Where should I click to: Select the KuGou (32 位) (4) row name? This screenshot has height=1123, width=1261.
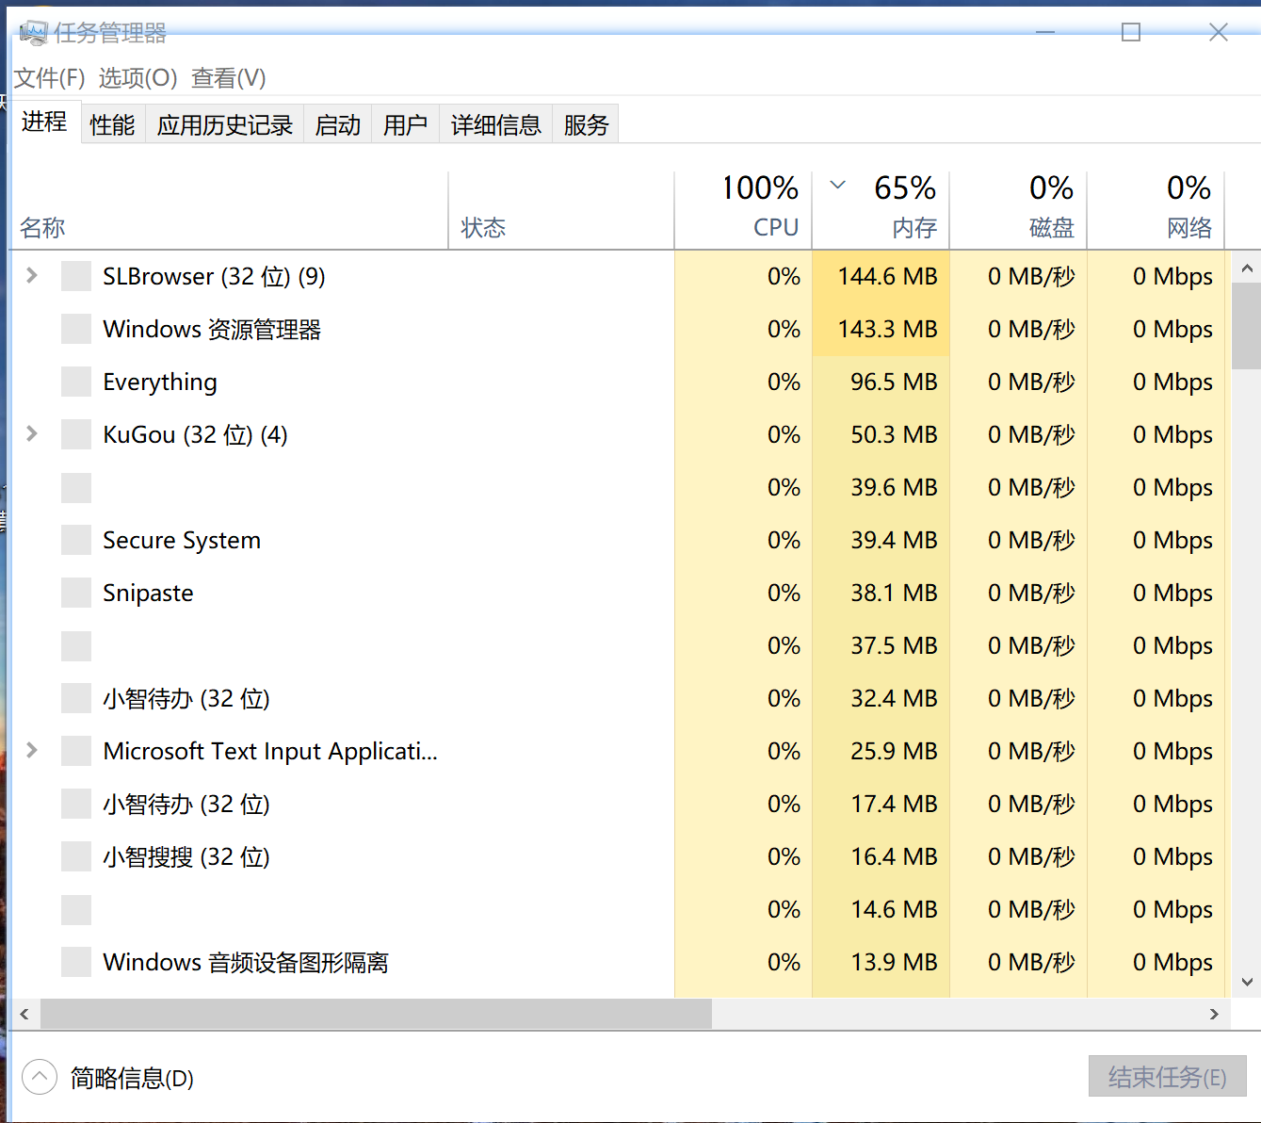point(195,434)
